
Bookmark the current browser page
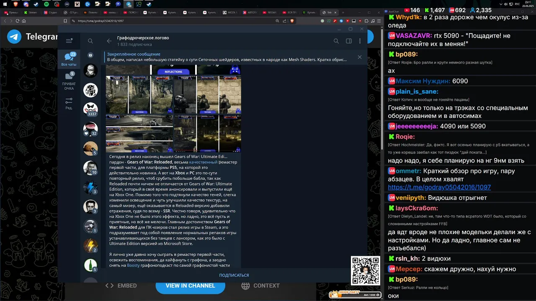coord(65,21)
